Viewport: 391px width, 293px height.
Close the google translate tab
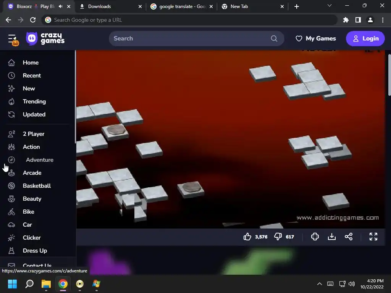pyautogui.click(x=211, y=6)
